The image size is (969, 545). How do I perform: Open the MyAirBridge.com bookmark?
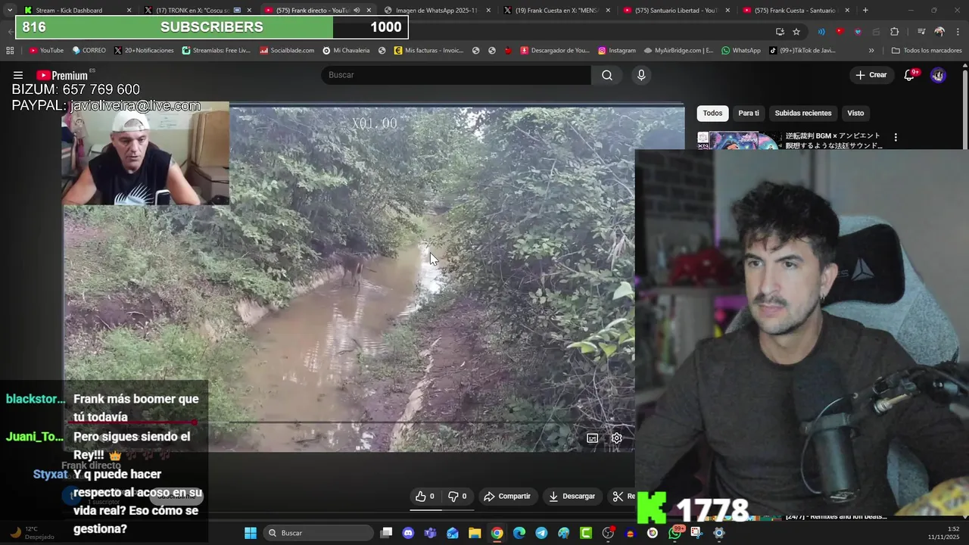678,51
